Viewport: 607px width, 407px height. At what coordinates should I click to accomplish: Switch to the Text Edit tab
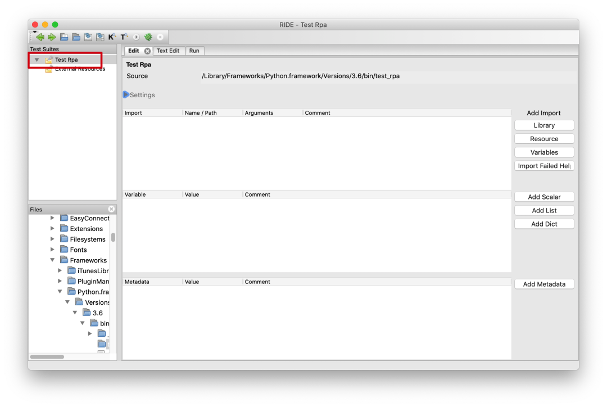pos(168,51)
